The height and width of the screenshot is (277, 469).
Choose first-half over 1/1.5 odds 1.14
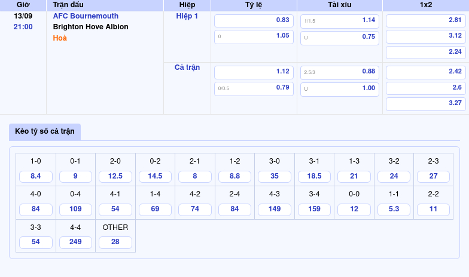[339, 20]
